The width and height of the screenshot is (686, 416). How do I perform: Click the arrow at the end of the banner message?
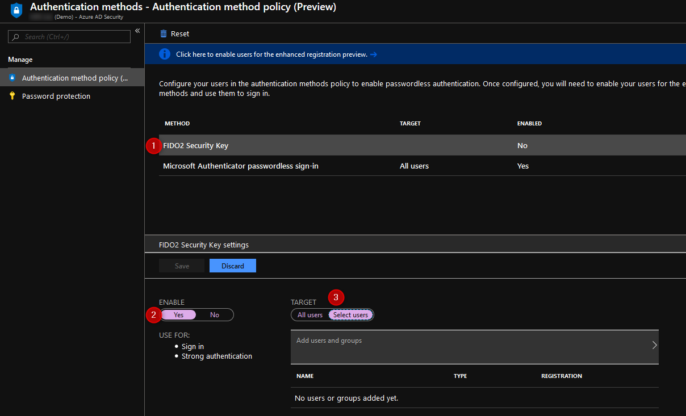[x=373, y=54]
